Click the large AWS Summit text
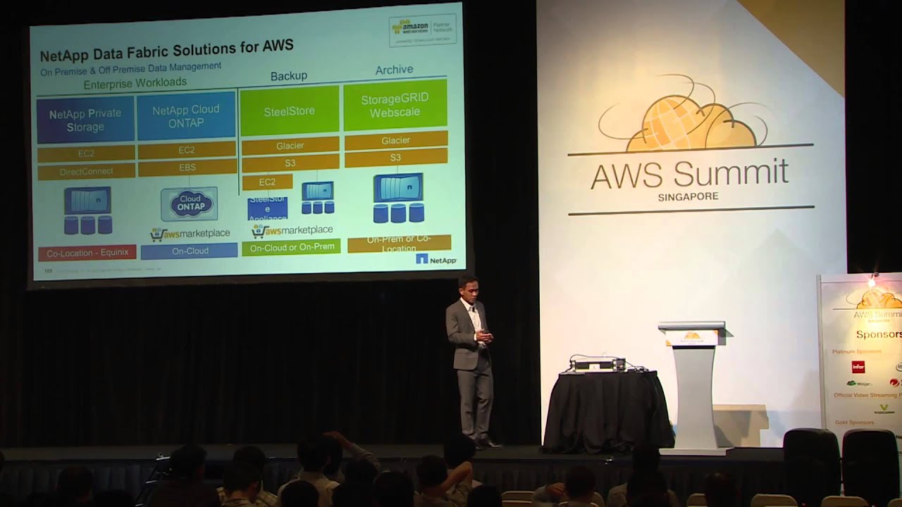 [x=689, y=174]
